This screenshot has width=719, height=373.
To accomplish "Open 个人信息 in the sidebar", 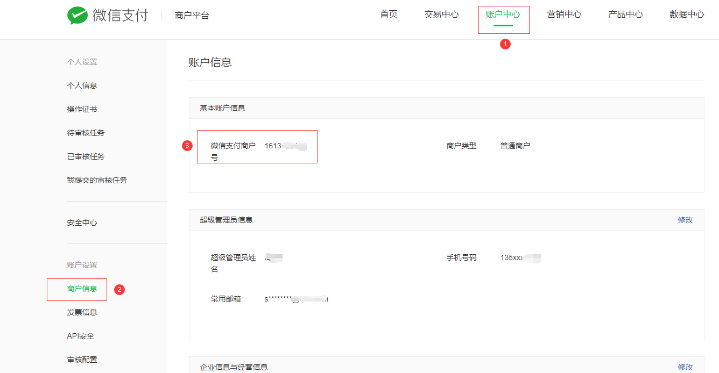I will [x=82, y=85].
